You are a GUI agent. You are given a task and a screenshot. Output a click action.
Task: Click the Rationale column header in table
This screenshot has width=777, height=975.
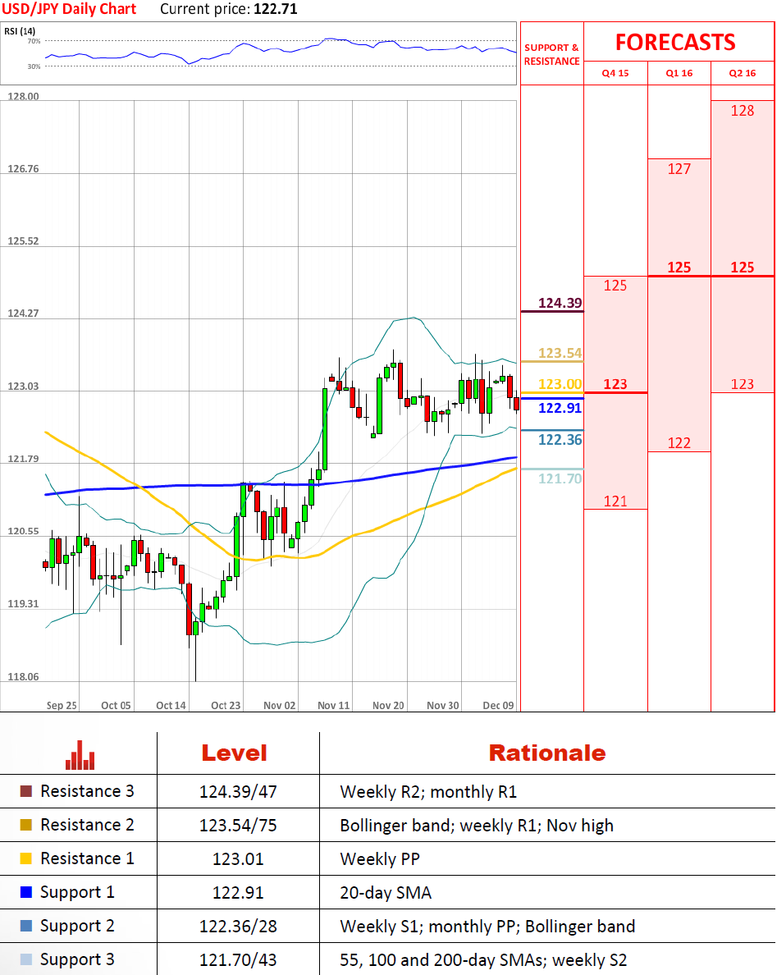coord(546,753)
